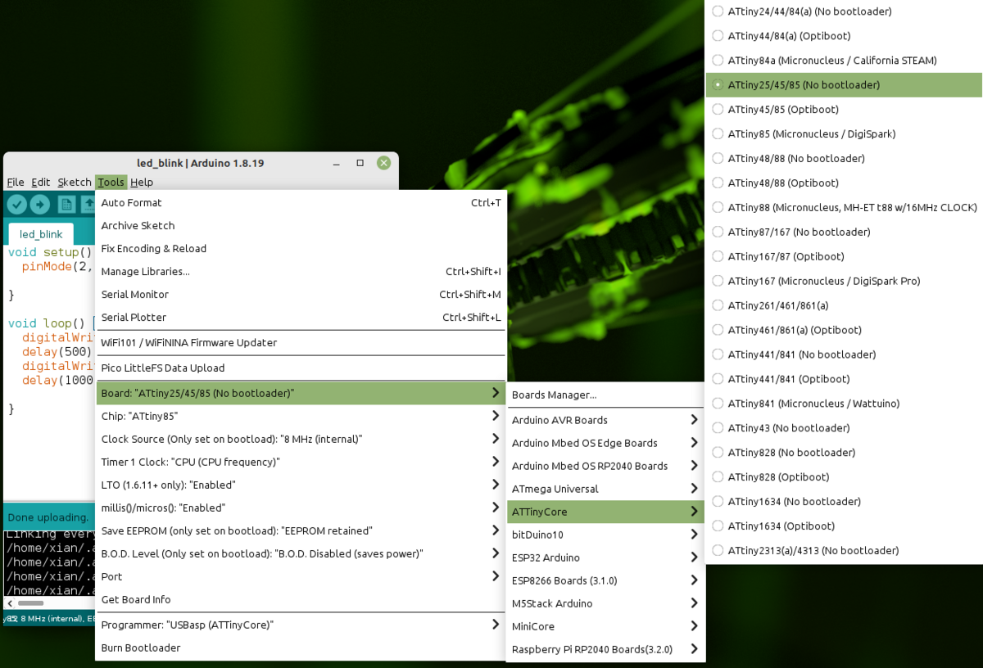Expand Save EEPROM submenu
This screenshot has width=983, height=668.
(x=301, y=530)
